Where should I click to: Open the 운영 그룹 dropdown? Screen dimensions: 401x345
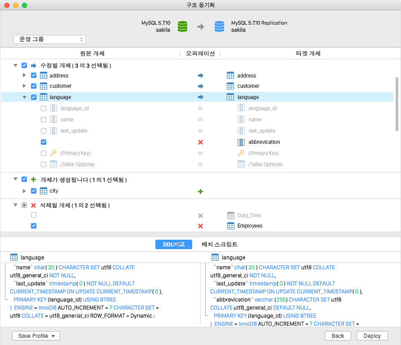click(x=49, y=39)
